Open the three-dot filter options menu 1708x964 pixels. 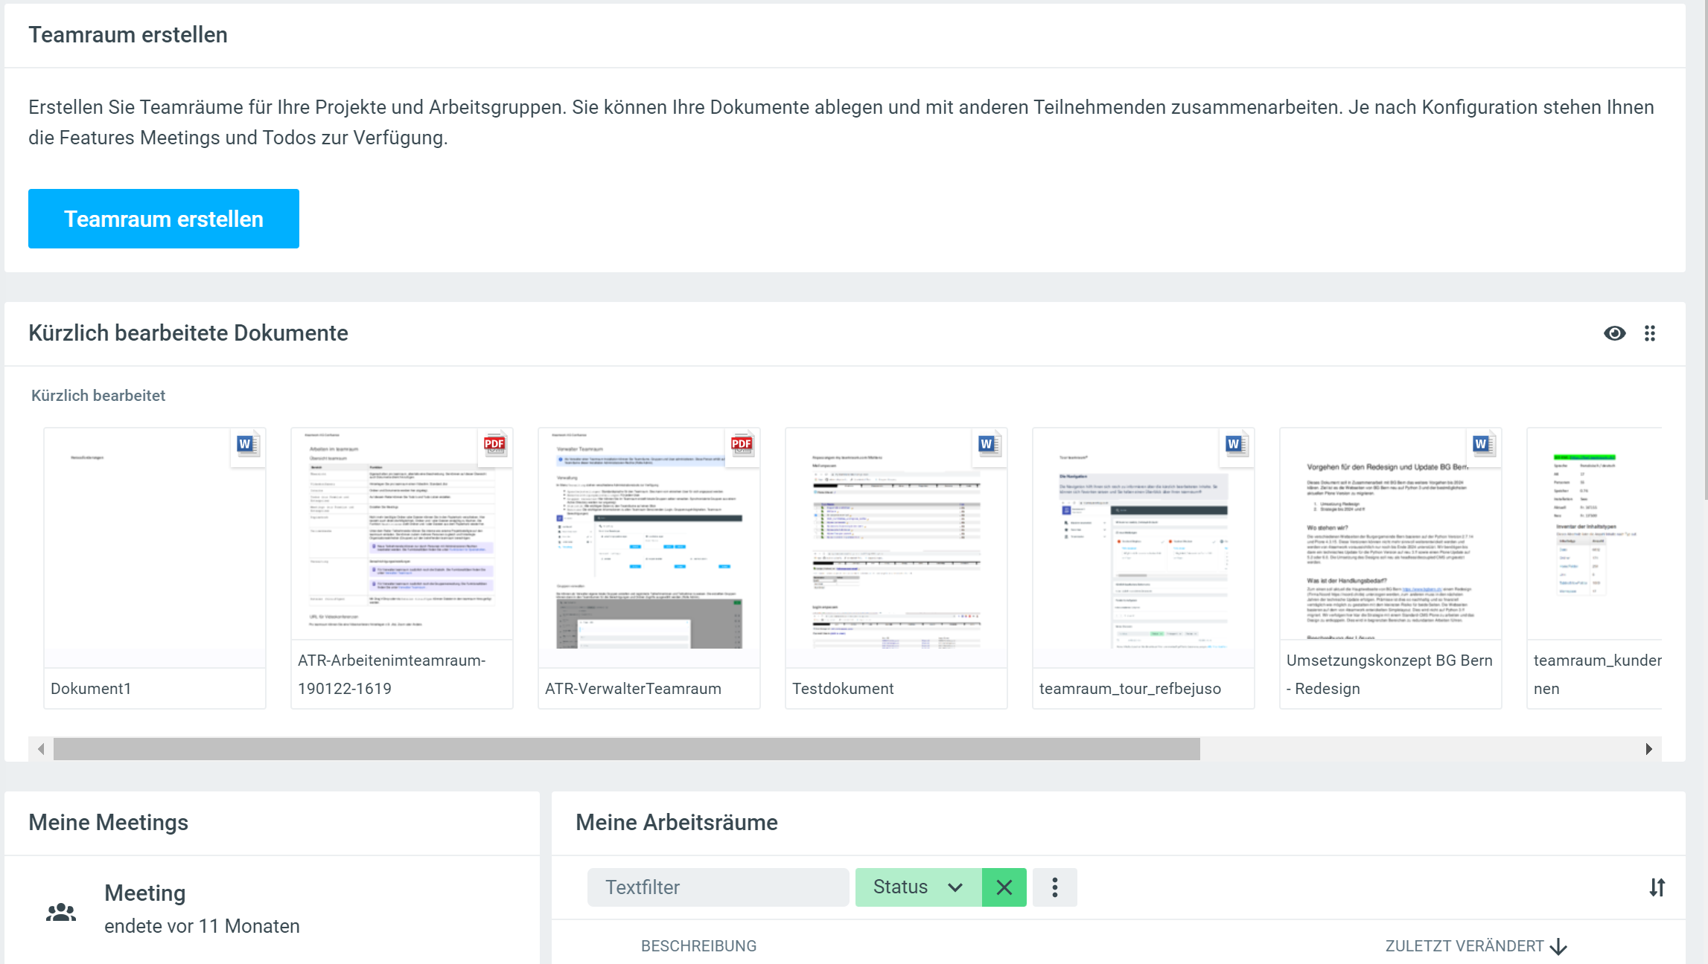1054,887
